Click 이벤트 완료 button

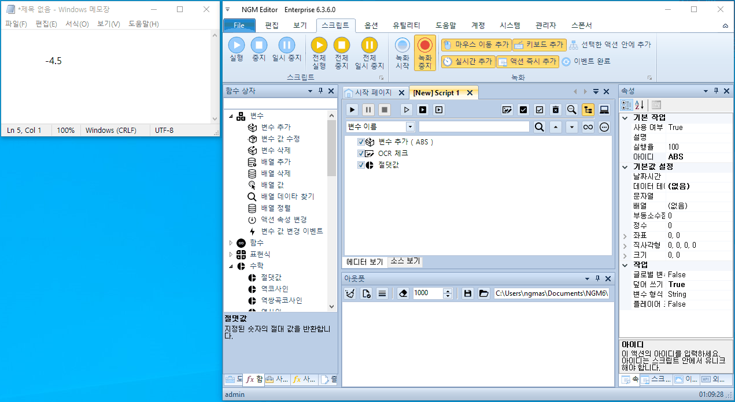click(x=586, y=61)
